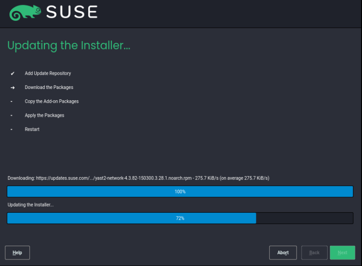Select the Download the Packages step

coord(49,88)
